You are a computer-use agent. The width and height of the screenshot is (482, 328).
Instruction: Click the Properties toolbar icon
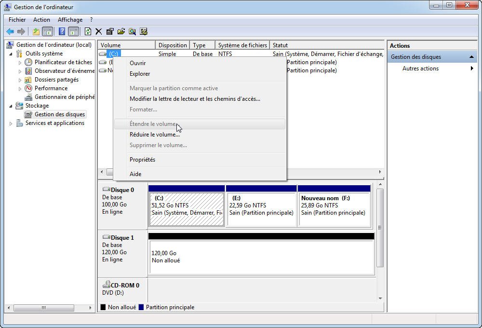click(110, 31)
